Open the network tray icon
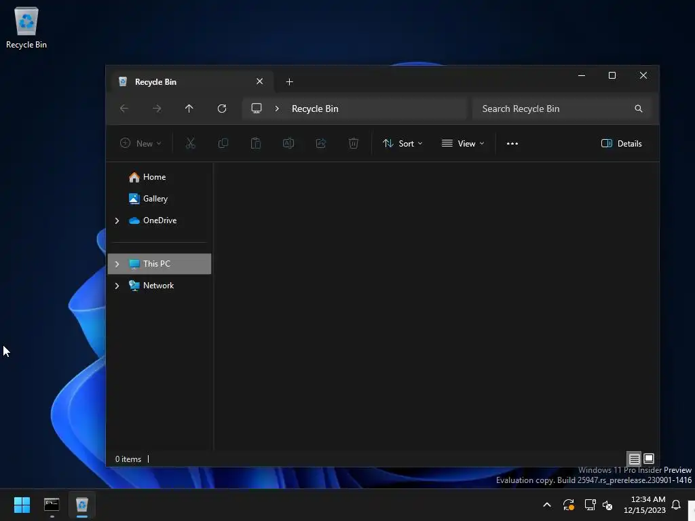Screen dimensions: 695x521 pyautogui.click(x=590, y=505)
